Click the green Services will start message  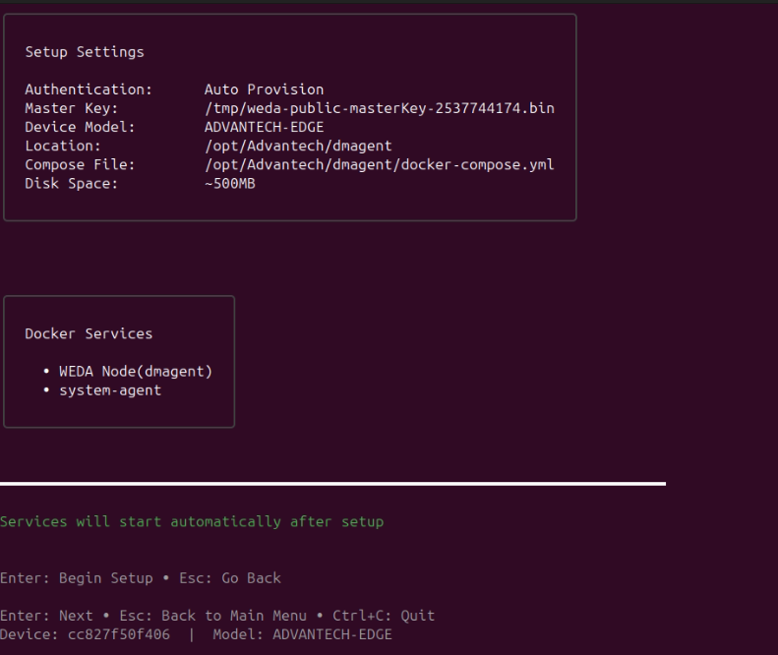pyautogui.click(x=192, y=522)
